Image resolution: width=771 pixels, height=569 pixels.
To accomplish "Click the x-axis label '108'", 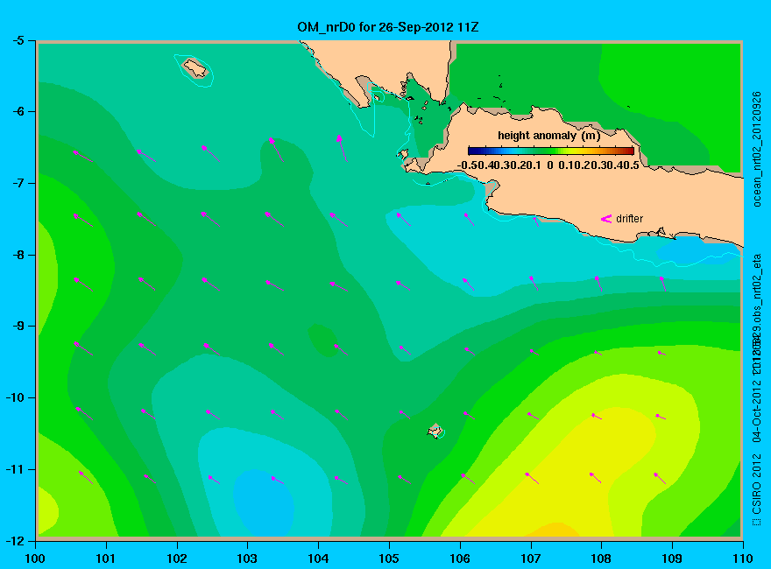I will (x=601, y=558).
